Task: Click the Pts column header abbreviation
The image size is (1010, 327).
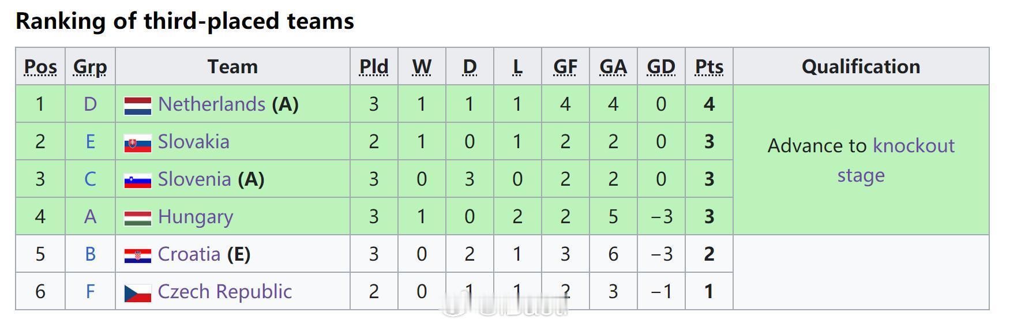Action: (709, 67)
